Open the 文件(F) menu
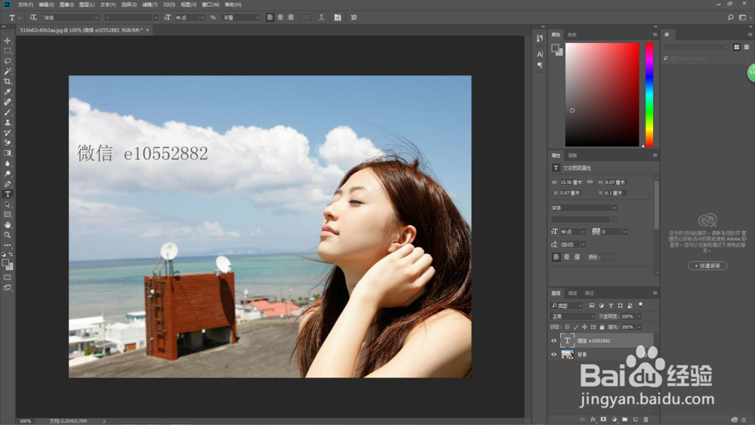The height and width of the screenshot is (425, 755). pyautogui.click(x=26, y=5)
